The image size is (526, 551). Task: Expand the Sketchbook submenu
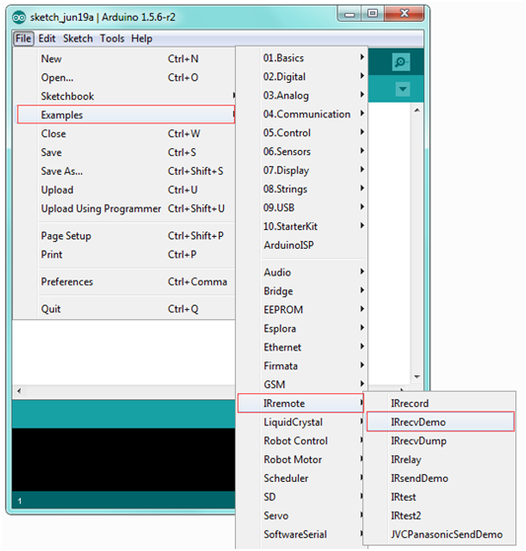click(125, 96)
